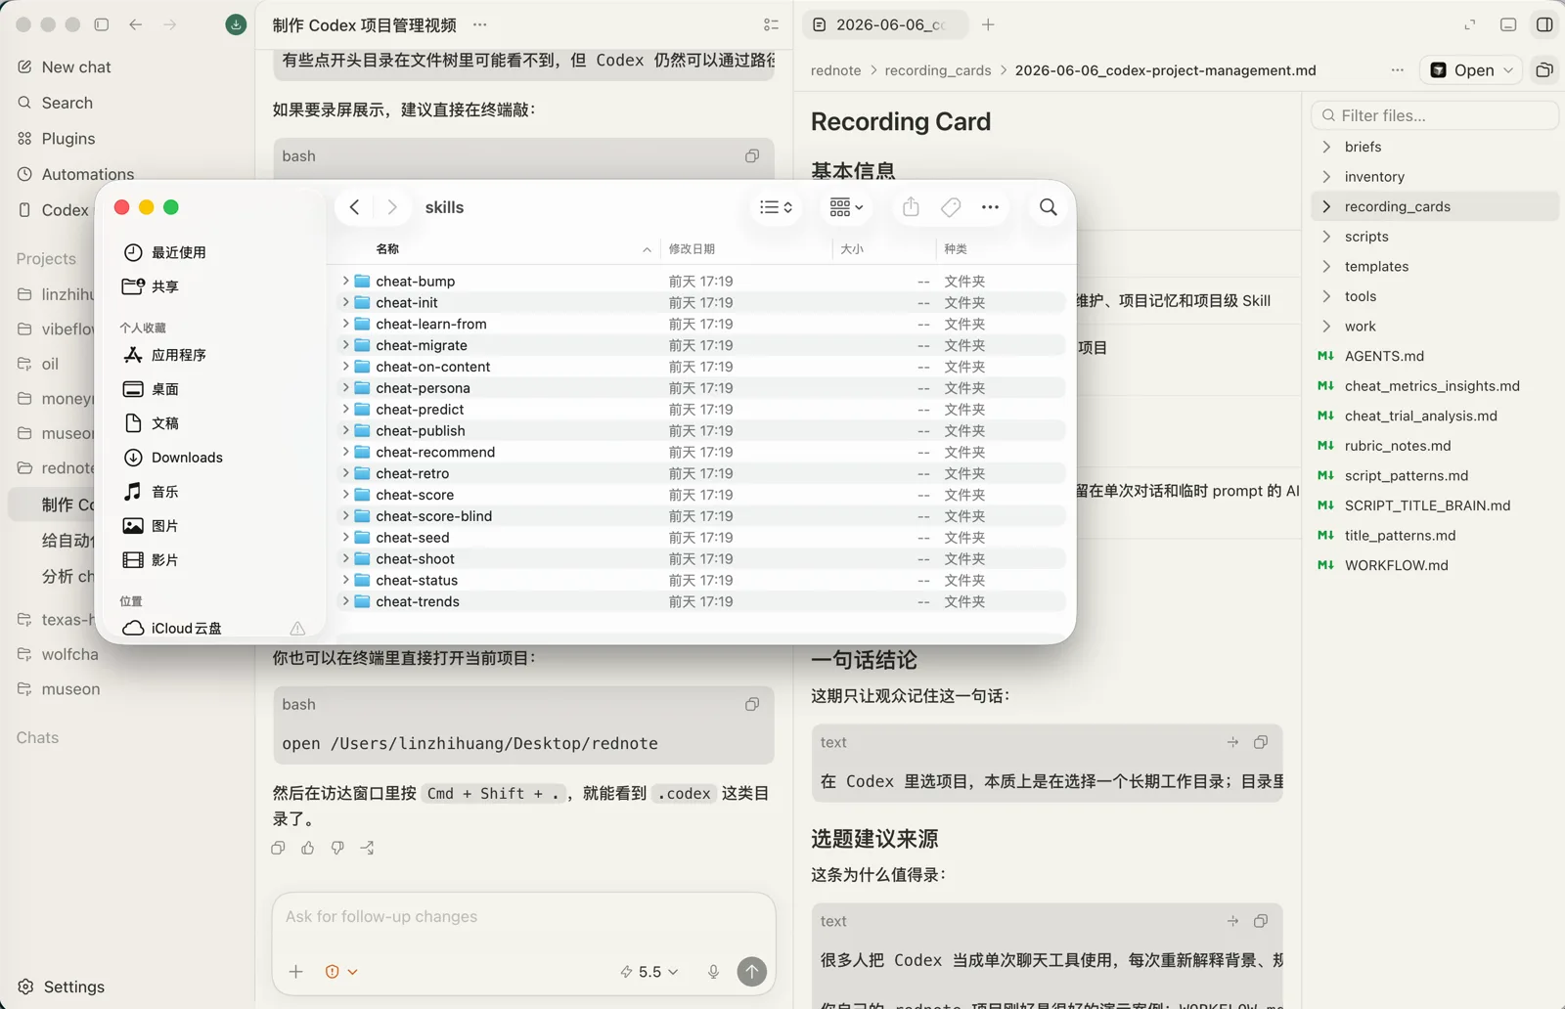1565x1009 pixels.
Task: Open WORKFLOW.md in the file tree
Action: (1396, 565)
